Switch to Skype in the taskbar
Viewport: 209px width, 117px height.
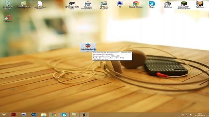click(x=64, y=115)
